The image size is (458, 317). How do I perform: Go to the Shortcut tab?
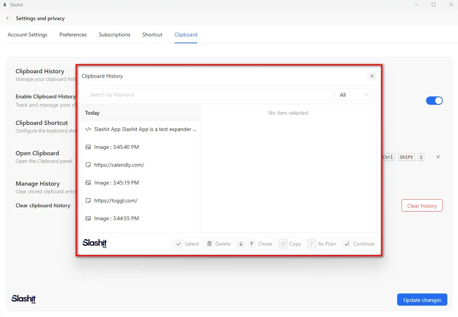[152, 35]
